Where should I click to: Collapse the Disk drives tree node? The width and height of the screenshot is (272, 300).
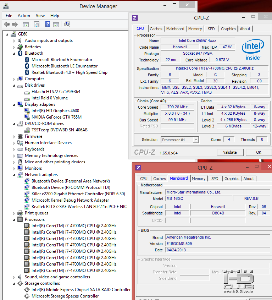[14, 86]
